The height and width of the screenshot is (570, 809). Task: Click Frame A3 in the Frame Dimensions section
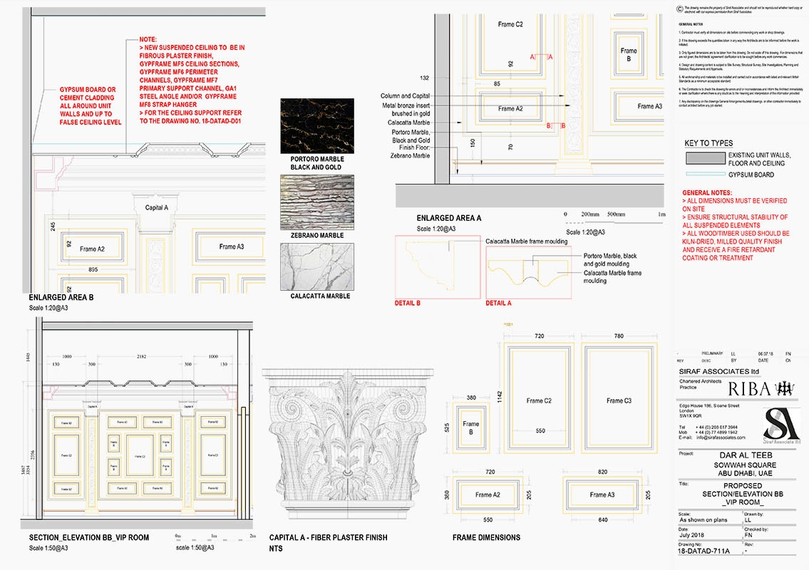coord(602,494)
